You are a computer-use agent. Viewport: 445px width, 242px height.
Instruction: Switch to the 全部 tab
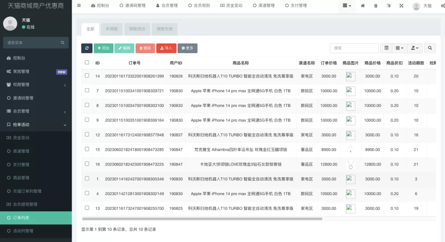pyautogui.click(x=90, y=29)
